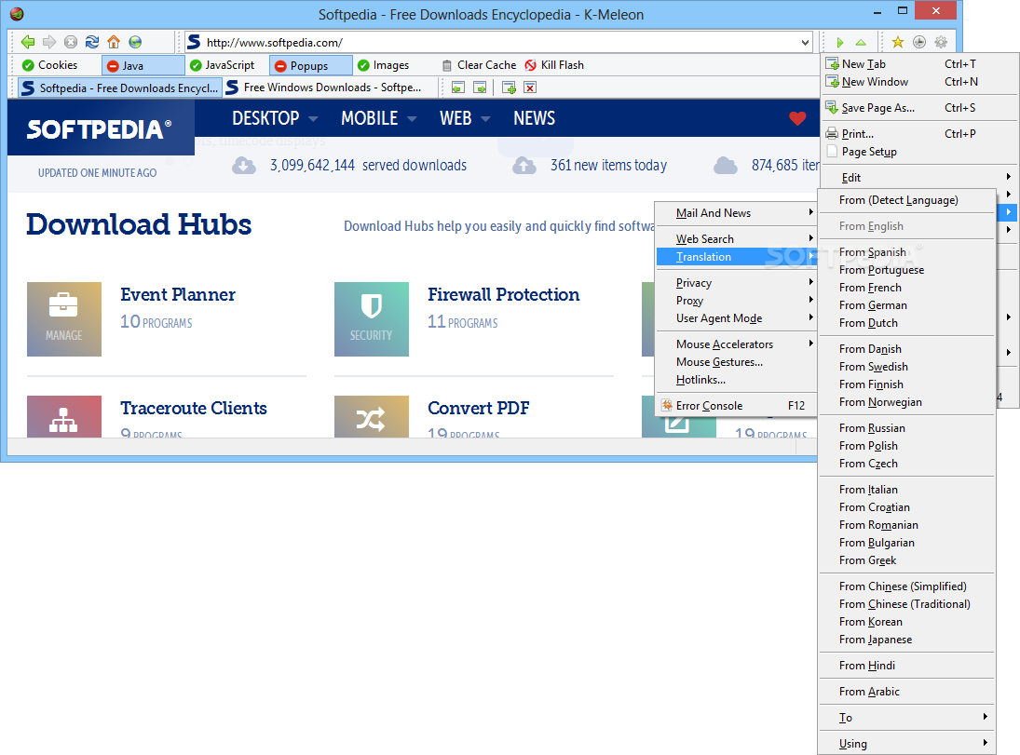Click the Convert PDF shuffle icon

point(372,417)
